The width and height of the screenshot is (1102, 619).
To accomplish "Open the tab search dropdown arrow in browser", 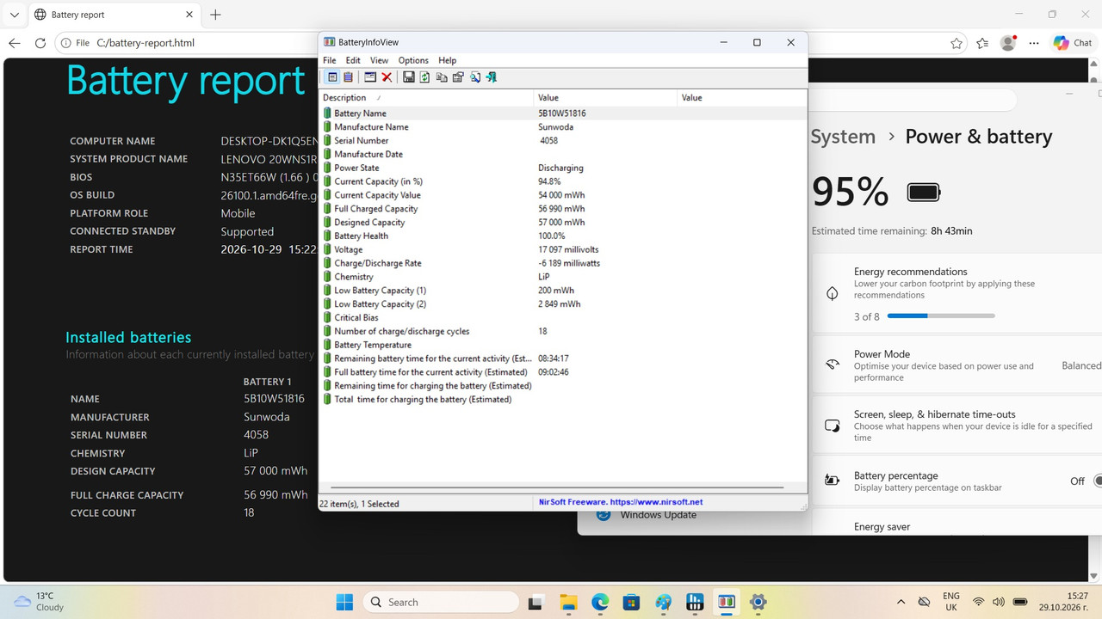I will click(15, 15).
